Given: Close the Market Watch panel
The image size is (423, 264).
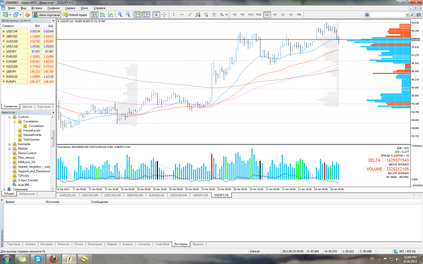Looking at the screenshot, I should pos(53,21).
